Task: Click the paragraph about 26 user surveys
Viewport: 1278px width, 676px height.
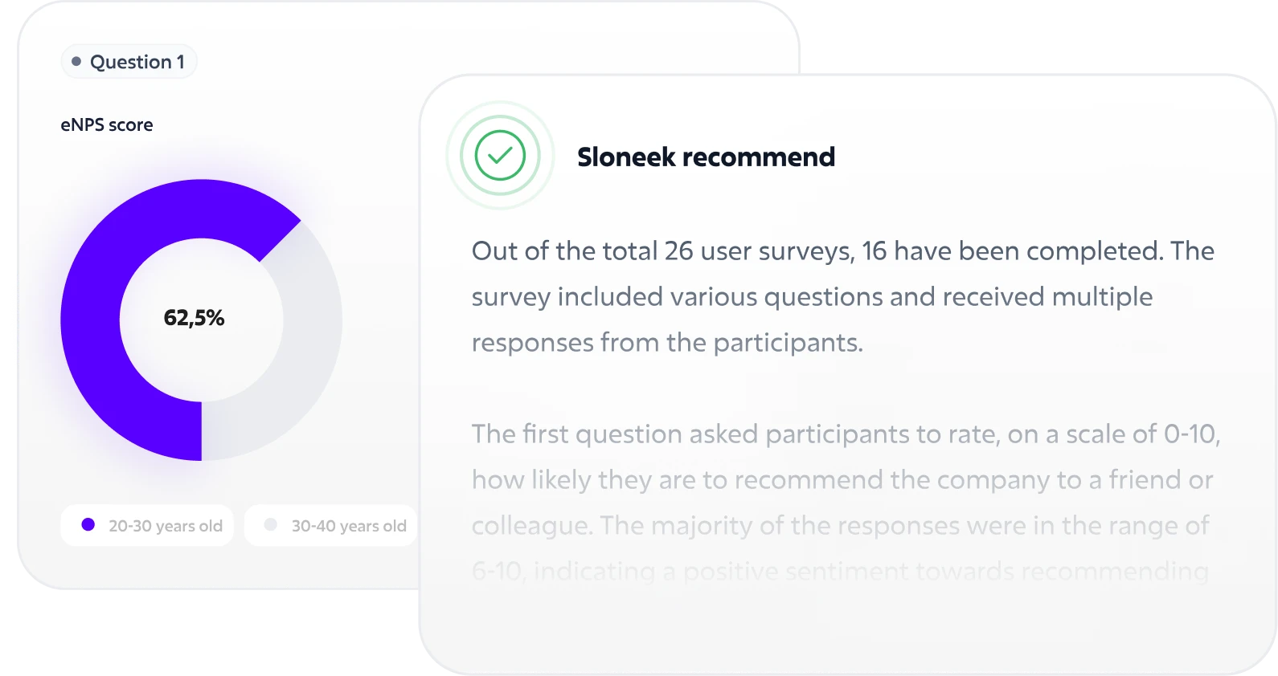Action: [842, 297]
